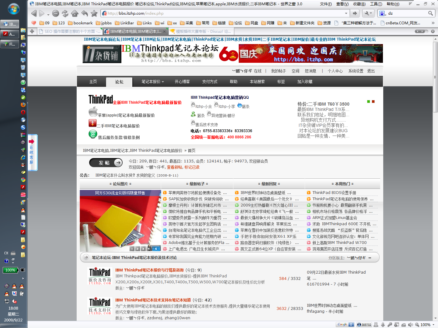The height and width of the screenshot is (328, 438).
Task: Open the wrench tools button
Action: click(x=368, y=13)
